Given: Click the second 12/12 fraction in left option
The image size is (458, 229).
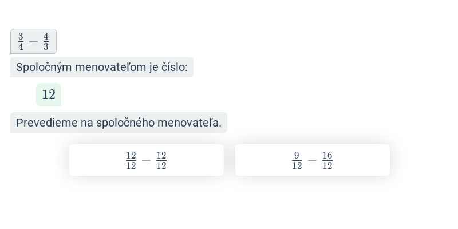Looking at the screenshot, I should (x=161, y=160).
